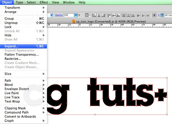This screenshot has width=172, height=124.
Task: Choose the Rasterize... command
Action: [x=24, y=59]
